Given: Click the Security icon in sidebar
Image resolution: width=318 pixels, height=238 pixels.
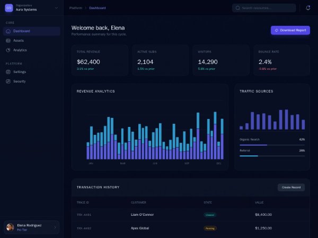Looking at the screenshot, I should (x=8, y=81).
